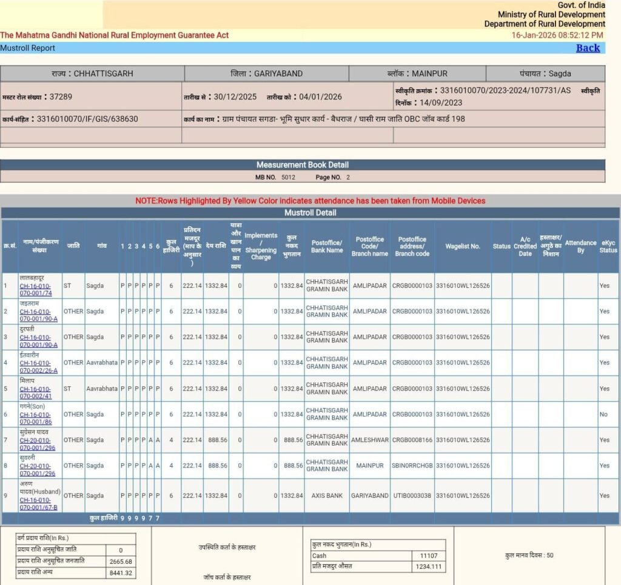Open job card link CH-16-010-070-001/67-B
This screenshot has width=621, height=585.
click(x=38, y=503)
